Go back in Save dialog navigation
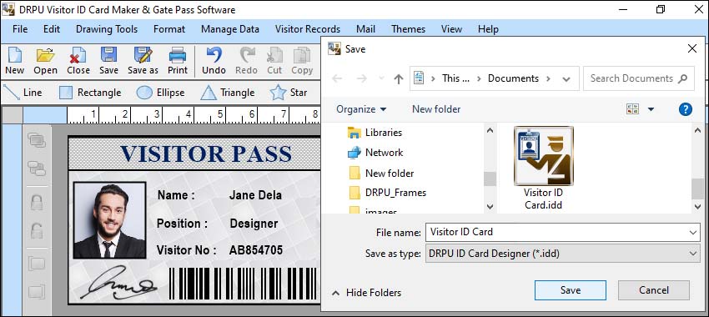The height and width of the screenshot is (317, 709). click(337, 78)
